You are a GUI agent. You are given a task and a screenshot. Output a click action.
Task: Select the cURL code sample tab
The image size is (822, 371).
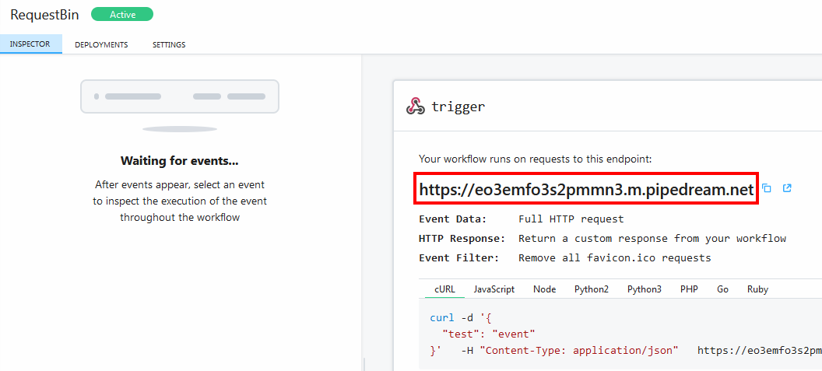444,289
